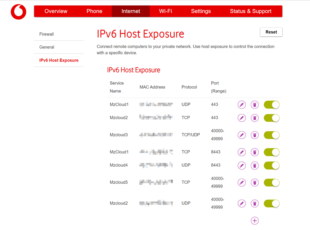Open the Firewall section
The image size is (310, 230).
47,34
